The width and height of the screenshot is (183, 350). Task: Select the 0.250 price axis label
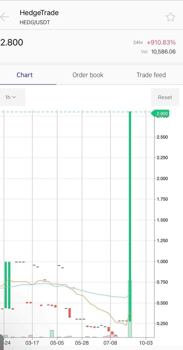[162, 323]
